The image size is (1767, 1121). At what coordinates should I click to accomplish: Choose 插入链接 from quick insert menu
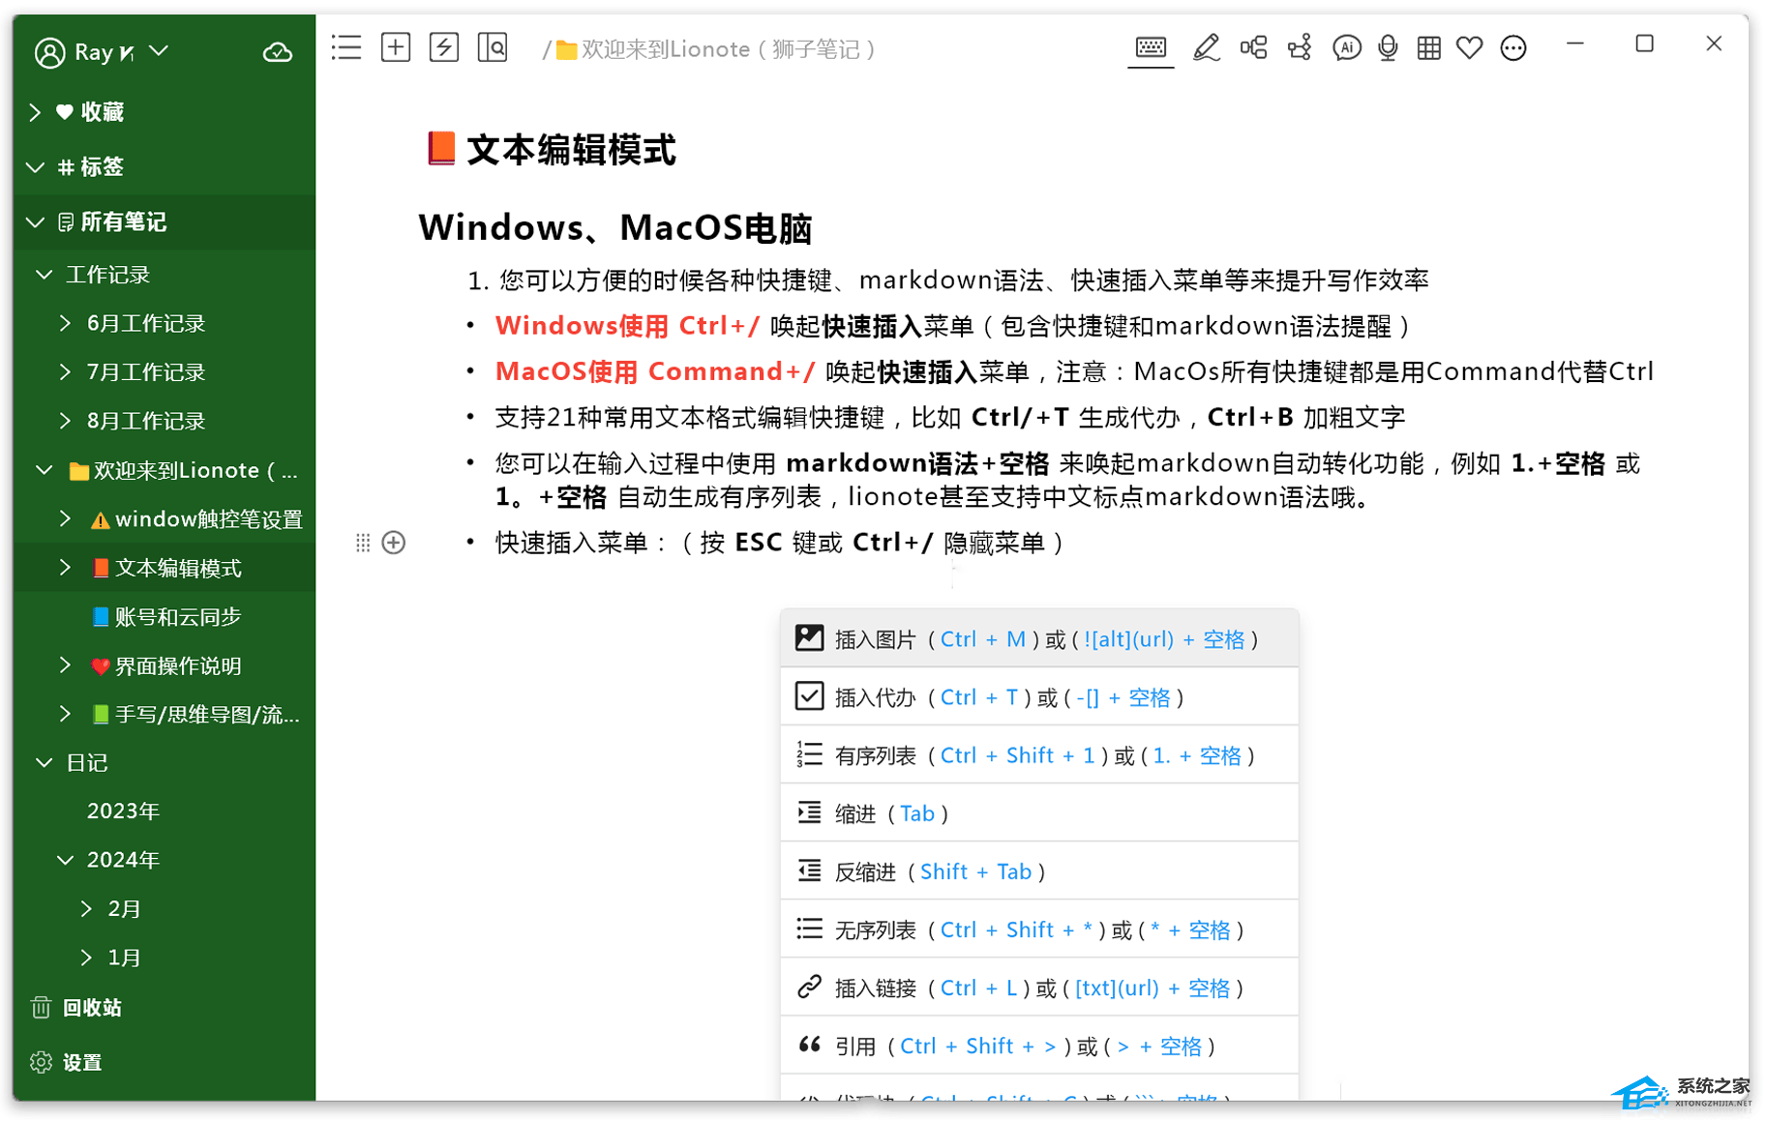(1039, 988)
